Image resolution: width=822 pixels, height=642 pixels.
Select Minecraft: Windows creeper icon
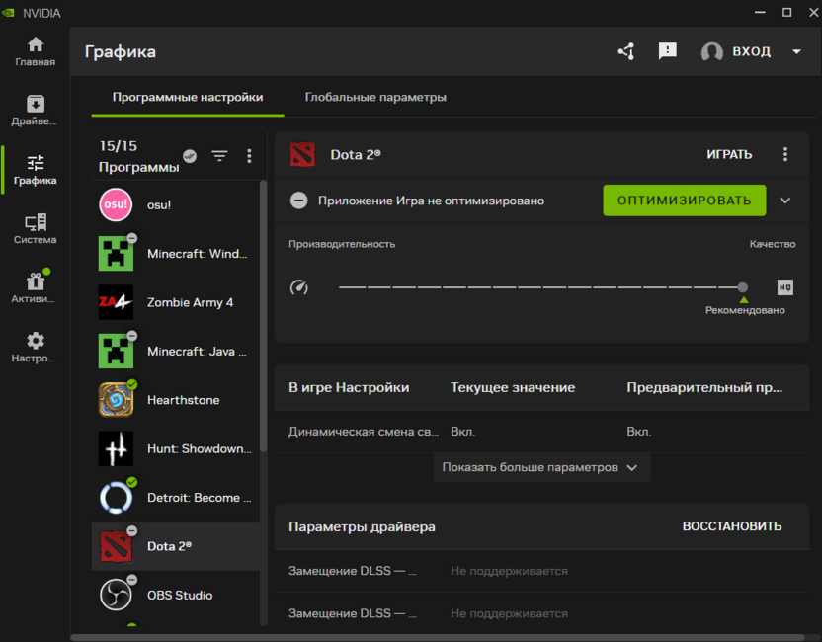[116, 253]
